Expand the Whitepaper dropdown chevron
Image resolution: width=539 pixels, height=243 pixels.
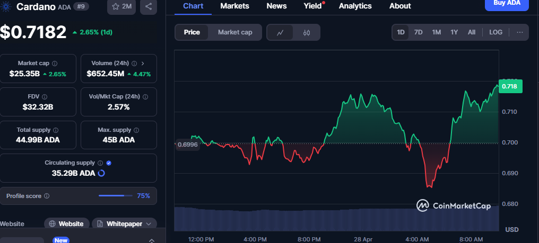149,224
